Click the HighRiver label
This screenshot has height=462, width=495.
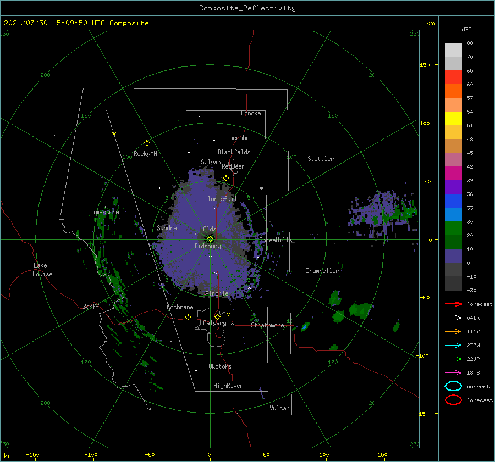(x=228, y=386)
